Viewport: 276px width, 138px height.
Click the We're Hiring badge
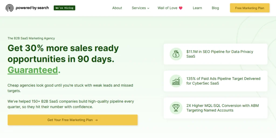[x=64, y=8]
